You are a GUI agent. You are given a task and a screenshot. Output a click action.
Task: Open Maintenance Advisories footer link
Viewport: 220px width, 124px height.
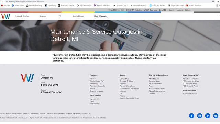coord(129,89)
